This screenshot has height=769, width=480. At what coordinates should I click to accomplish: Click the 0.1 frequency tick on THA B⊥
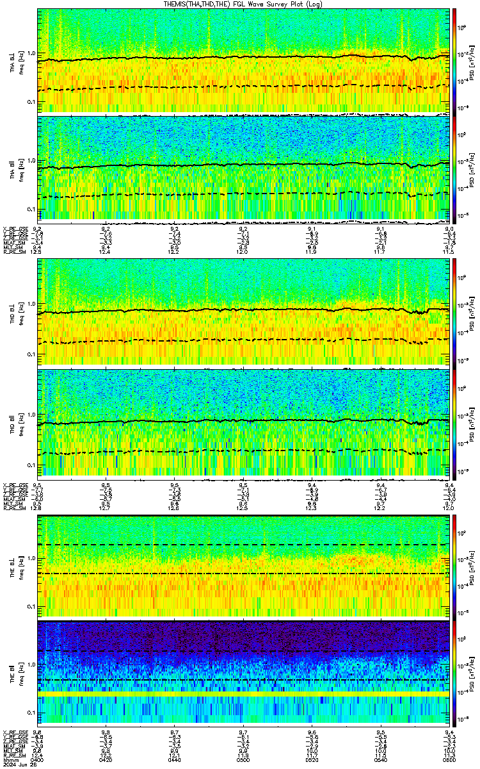pos(31,102)
